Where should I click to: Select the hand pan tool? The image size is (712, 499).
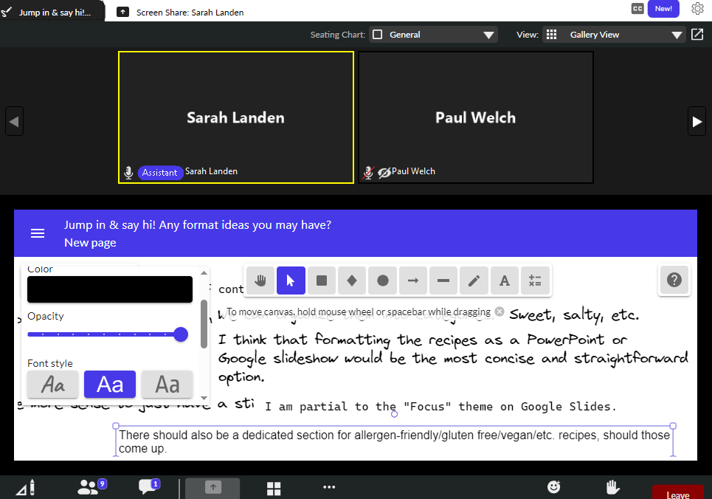[x=260, y=281]
